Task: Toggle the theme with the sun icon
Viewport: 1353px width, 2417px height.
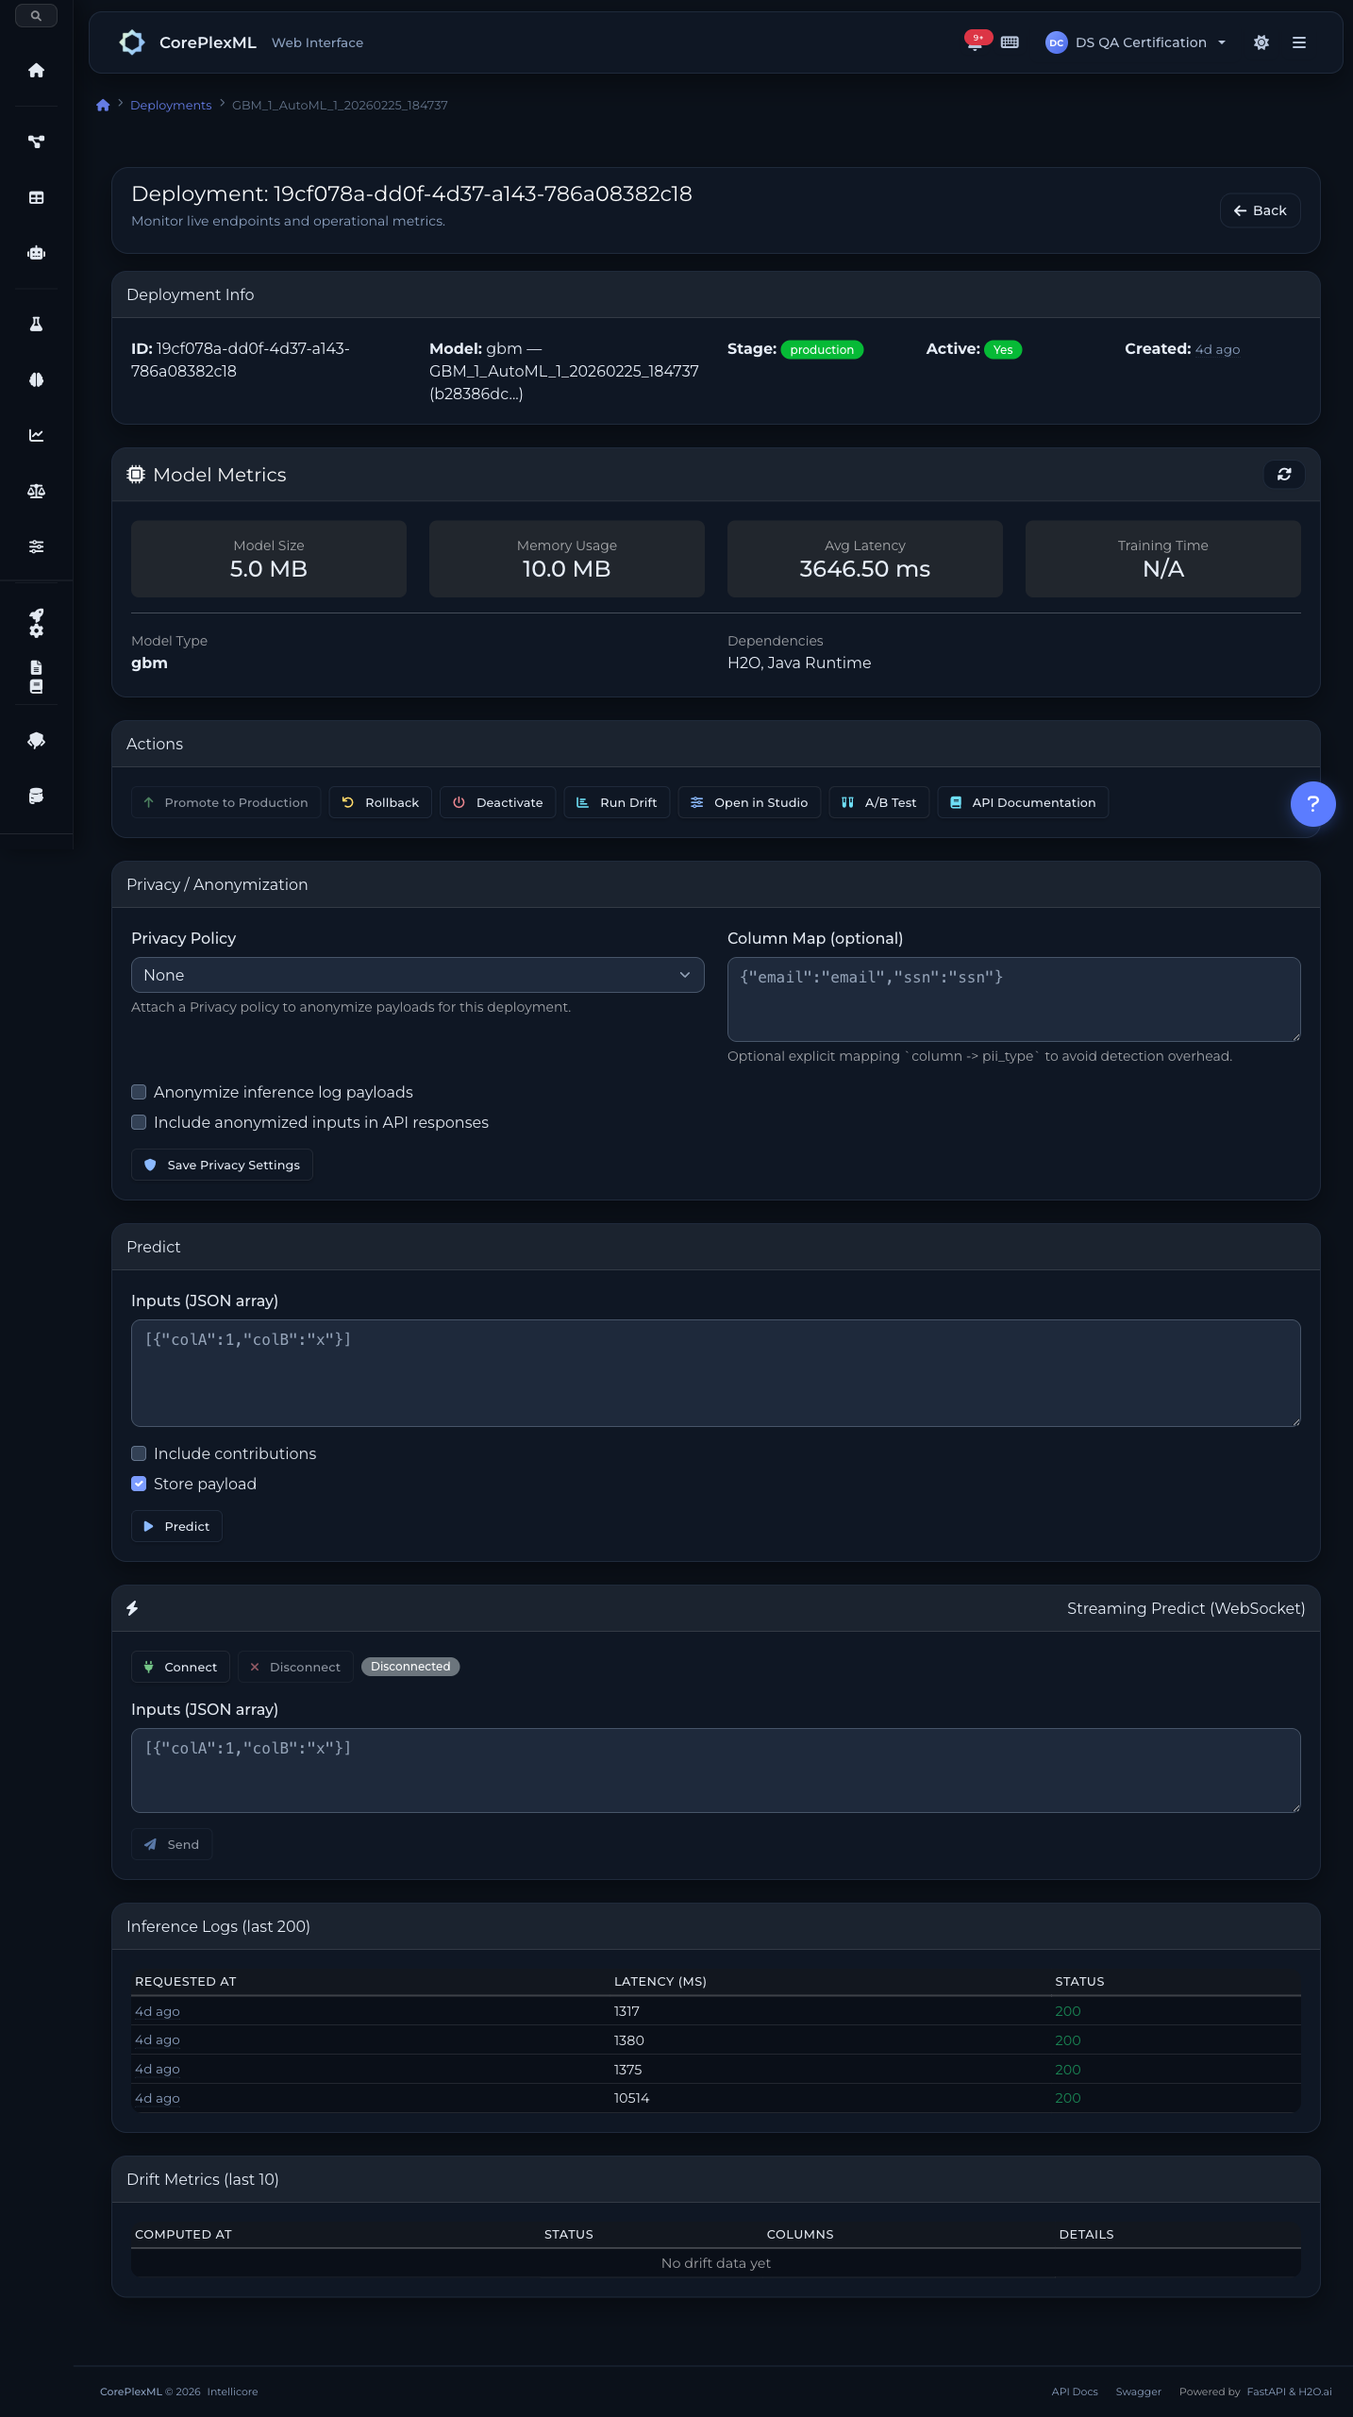Action: 1261,42
